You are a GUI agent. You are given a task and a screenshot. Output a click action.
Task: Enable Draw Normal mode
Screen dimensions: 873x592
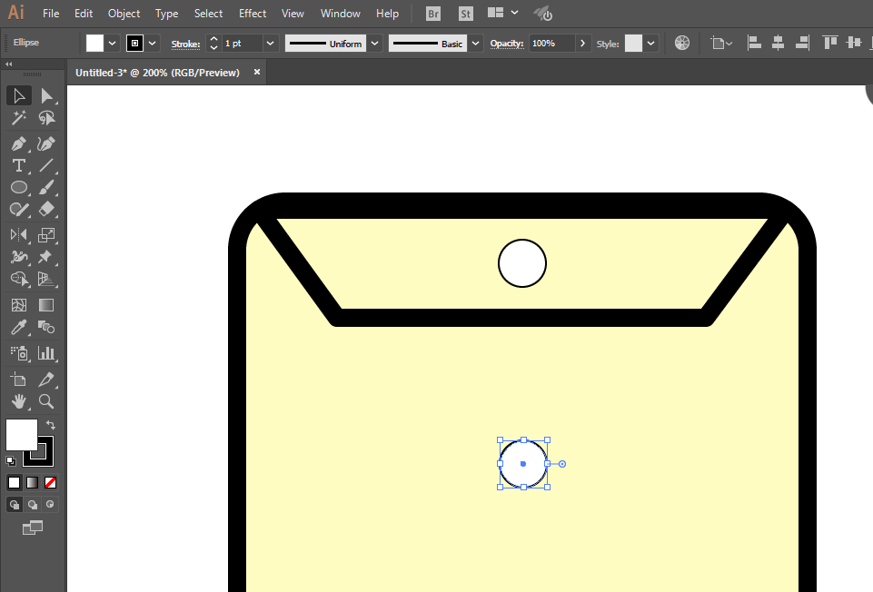click(x=15, y=505)
